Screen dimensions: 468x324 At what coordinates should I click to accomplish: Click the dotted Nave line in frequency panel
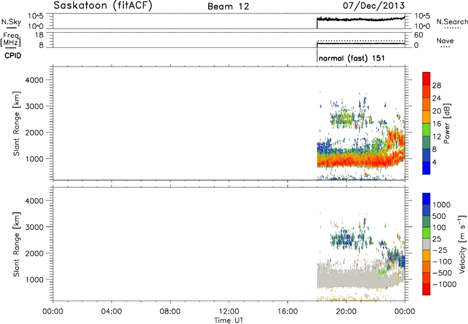tap(360, 40)
